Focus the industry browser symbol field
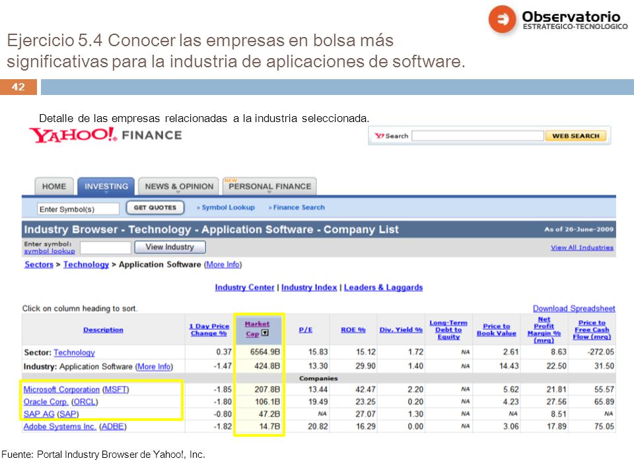The width and height of the screenshot is (634, 475). 106,247
